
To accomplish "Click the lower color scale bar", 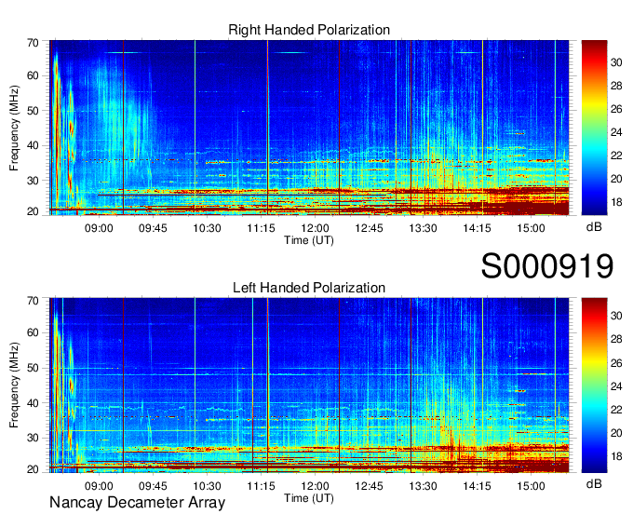I will (x=594, y=385).
